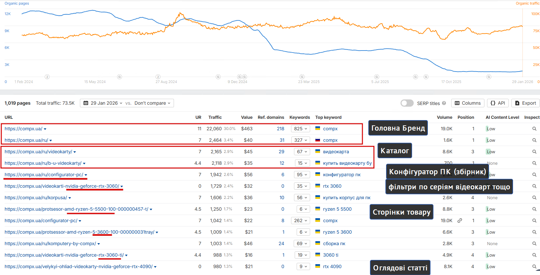Expand the 95 keywords dropdown
Screen dimensions: 540x275
tap(302, 175)
